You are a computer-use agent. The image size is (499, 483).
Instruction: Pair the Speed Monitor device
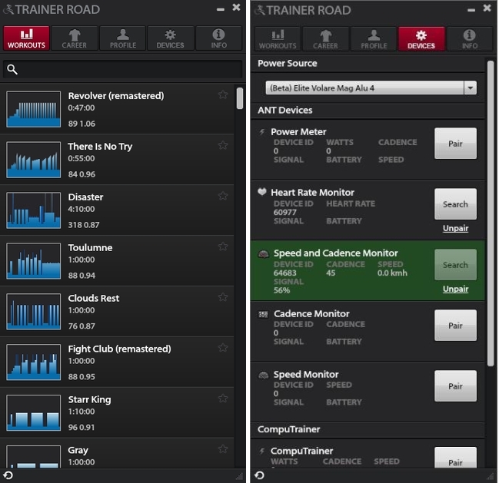coord(455,386)
